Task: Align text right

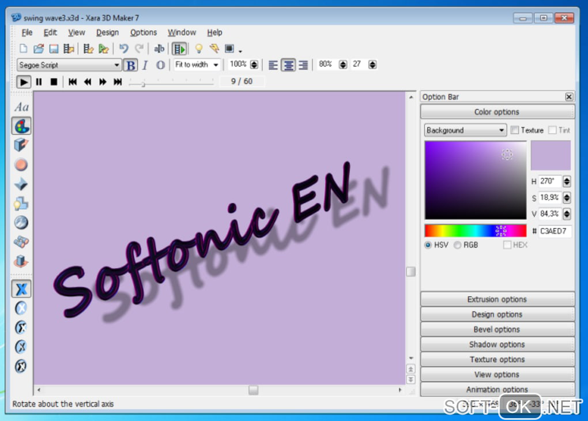Action: 303,65
